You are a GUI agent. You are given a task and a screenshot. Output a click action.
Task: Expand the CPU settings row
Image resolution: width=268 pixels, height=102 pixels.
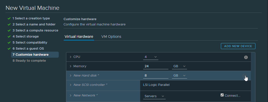coord(71,57)
